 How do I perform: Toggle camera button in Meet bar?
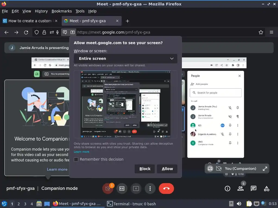click(x=108, y=188)
